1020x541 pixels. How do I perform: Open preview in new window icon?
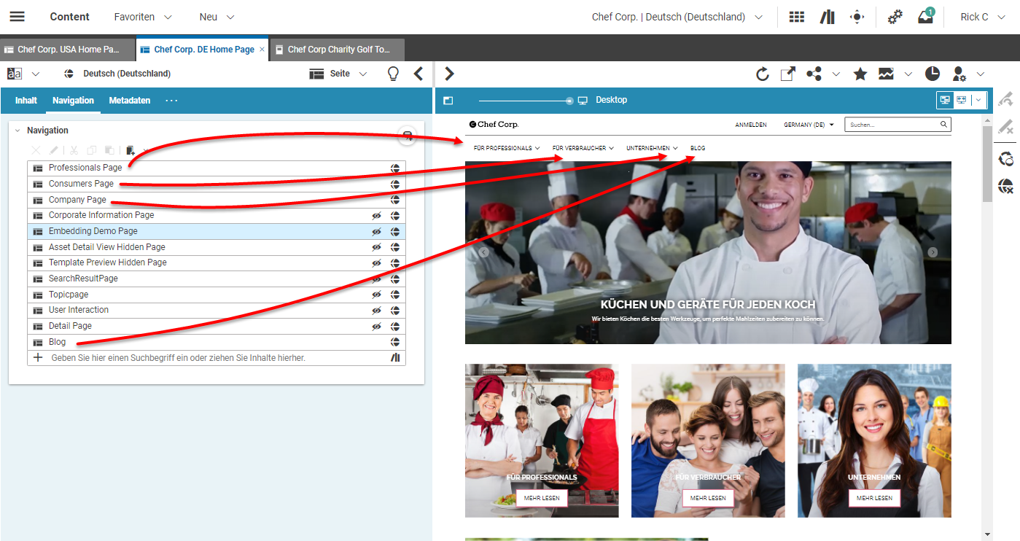[x=788, y=74]
